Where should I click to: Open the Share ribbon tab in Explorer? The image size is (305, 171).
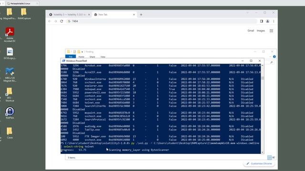pyautogui.click(x=92, y=57)
